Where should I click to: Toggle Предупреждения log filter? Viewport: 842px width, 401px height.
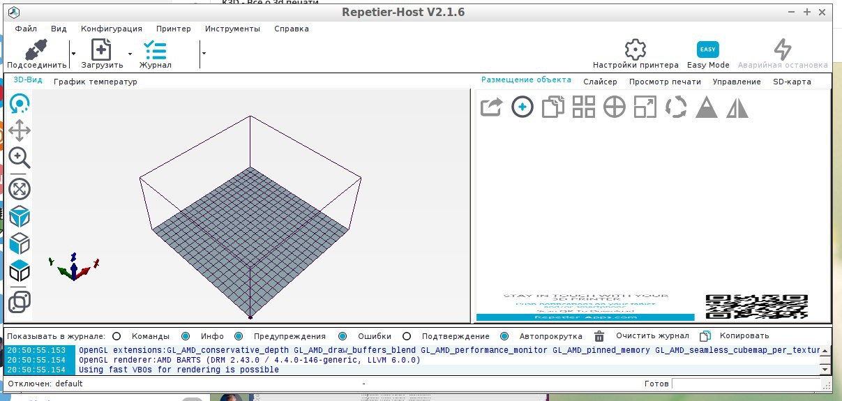pyautogui.click(x=239, y=336)
